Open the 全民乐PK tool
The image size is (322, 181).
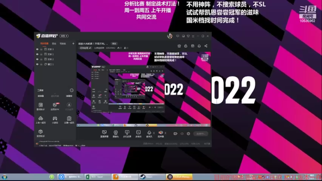[55, 107]
